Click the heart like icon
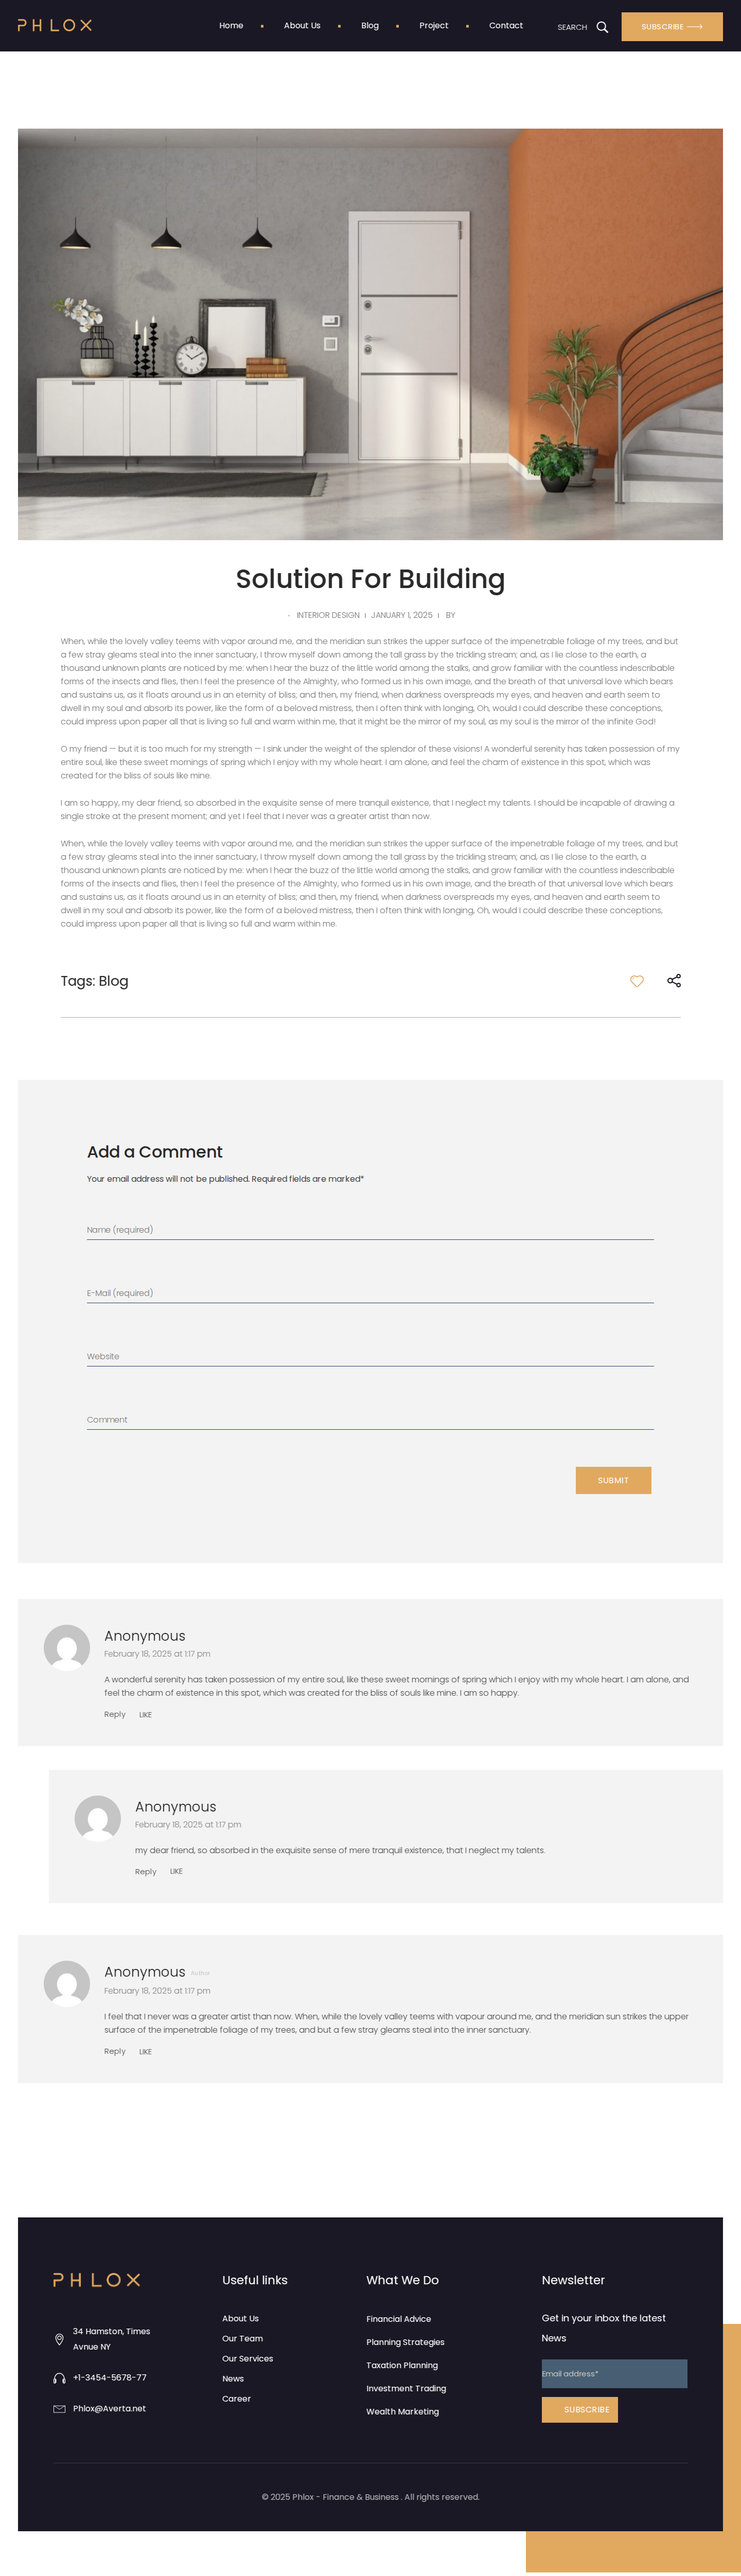This screenshot has height=2576, width=741. 636,981
